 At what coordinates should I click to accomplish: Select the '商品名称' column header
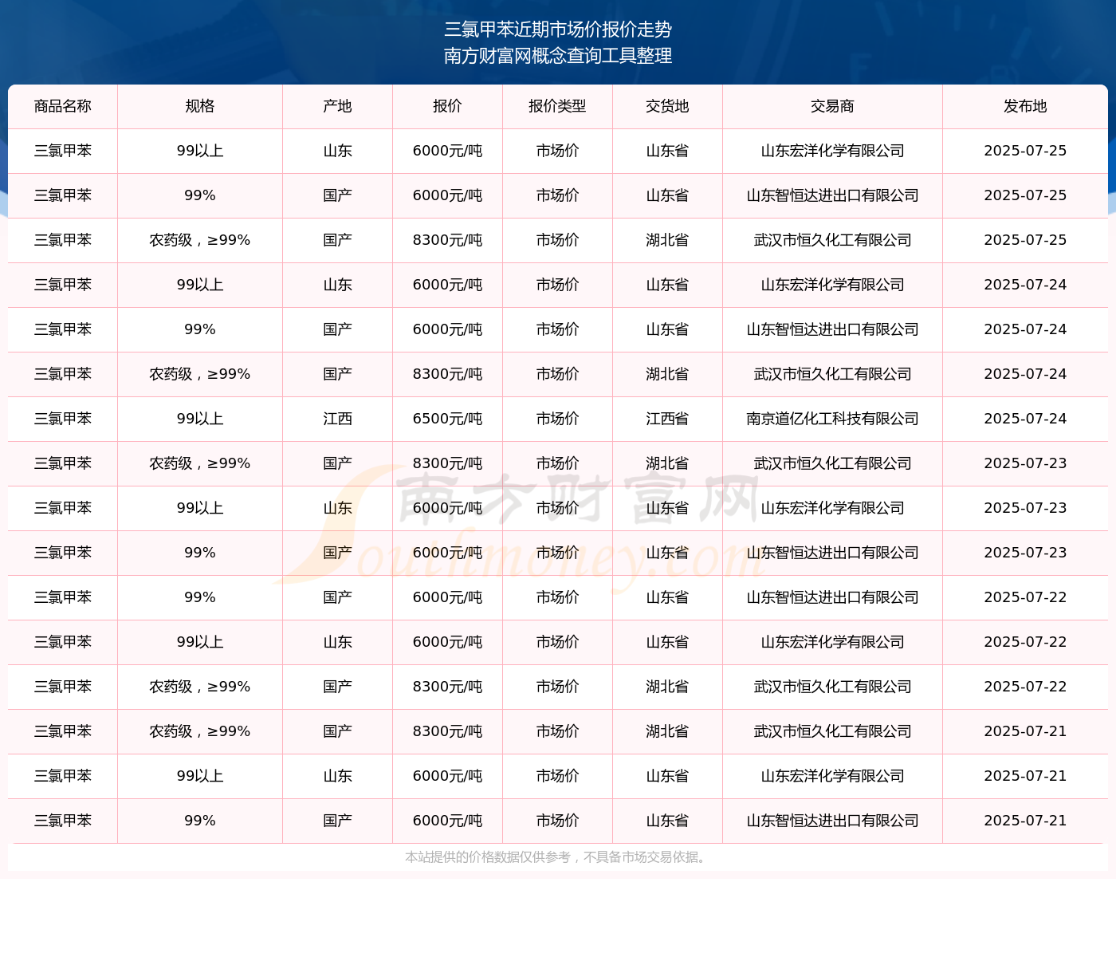point(63,106)
